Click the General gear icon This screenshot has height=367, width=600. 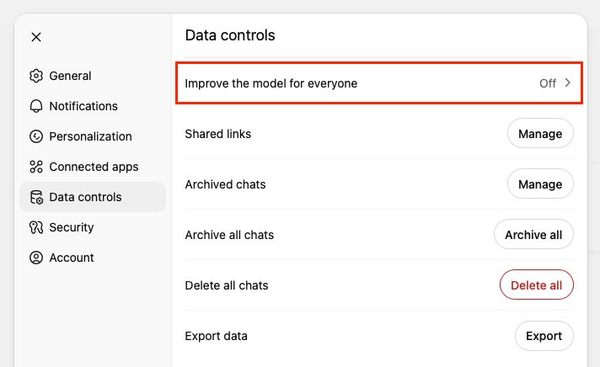[36, 76]
